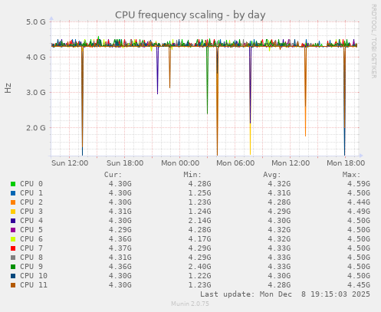The height and width of the screenshot is (312, 381).
Task: Click CPU 6 Min value '4.17G'
Action: [199, 239]
